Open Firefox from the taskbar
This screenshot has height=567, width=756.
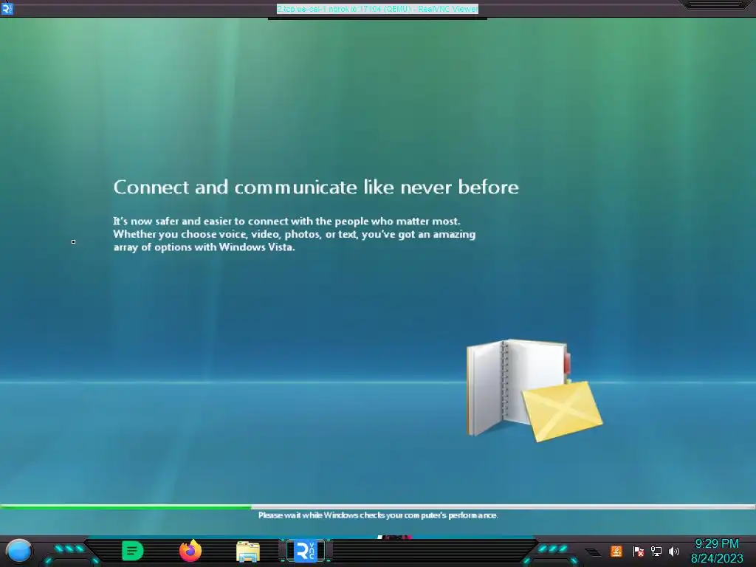[x=190, y=551]
